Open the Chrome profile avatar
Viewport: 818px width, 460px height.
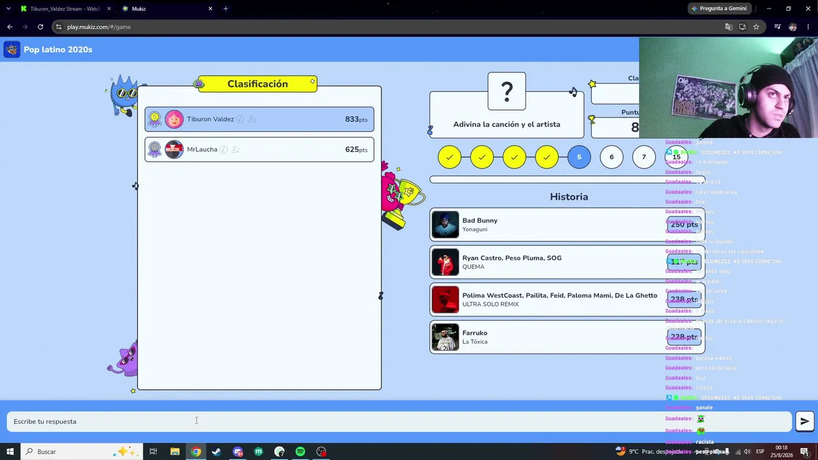click(792, 27)
